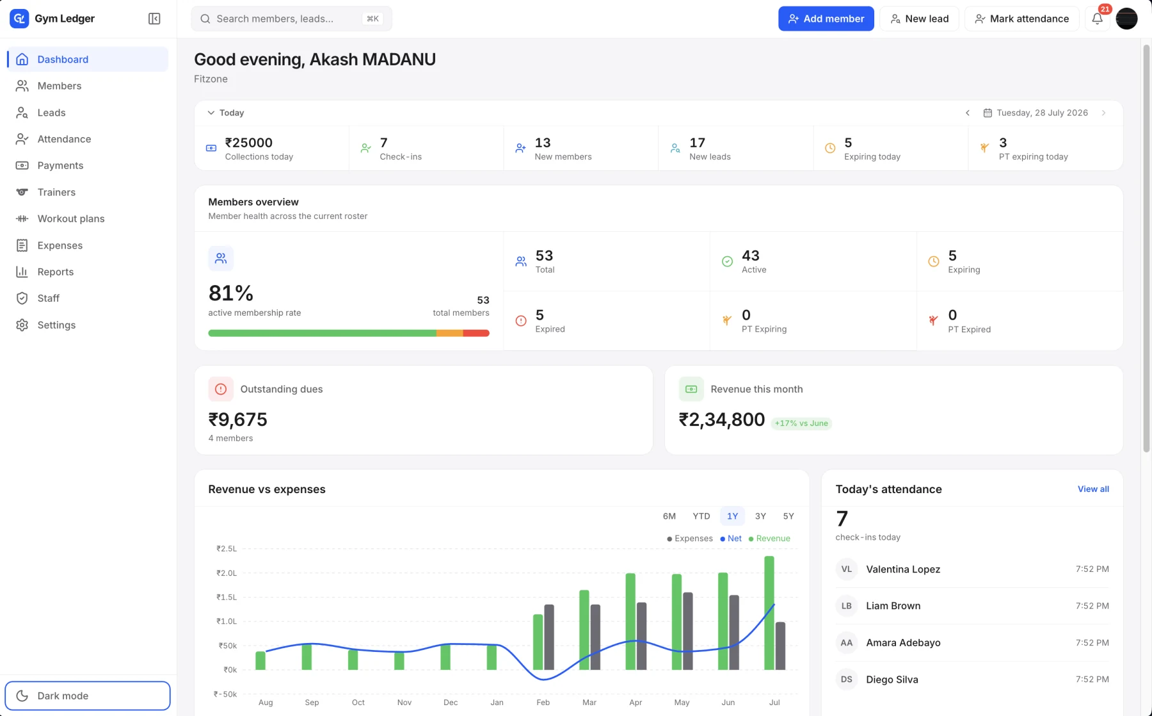This screenshot has width=1152, height=716.
Task: Toggle Net series in chart legend
Action: (x=730, y=539)
